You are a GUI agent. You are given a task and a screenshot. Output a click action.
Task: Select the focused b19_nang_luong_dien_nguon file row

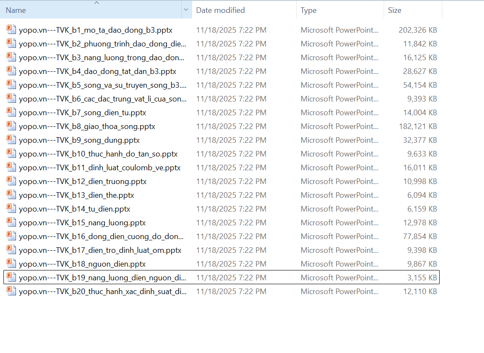[102, 278]
